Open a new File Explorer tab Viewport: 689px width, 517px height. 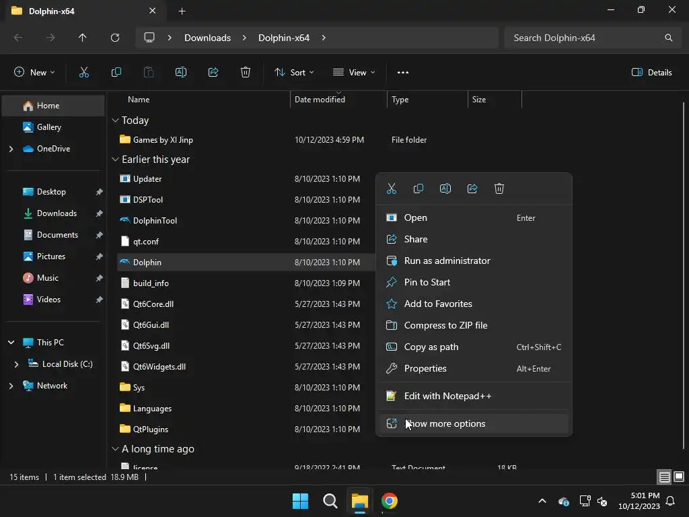tap(182, 11)
